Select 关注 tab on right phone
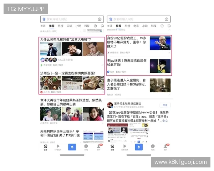Viewport: 214px width, 171px height. 110,26
